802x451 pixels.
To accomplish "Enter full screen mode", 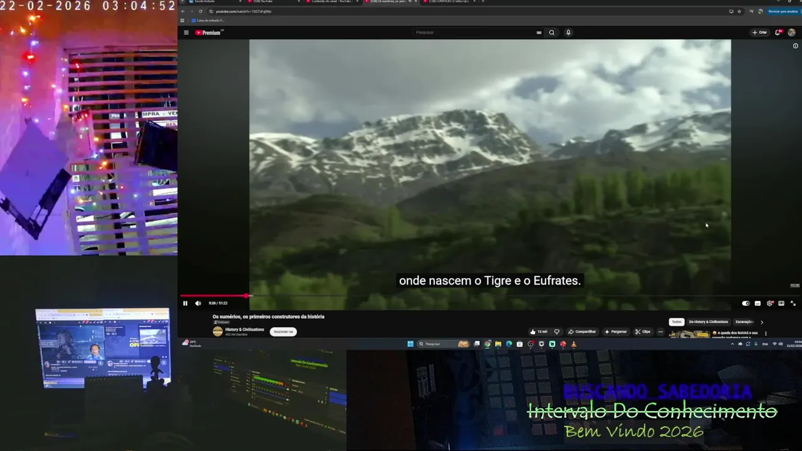I will pos(793,303).
